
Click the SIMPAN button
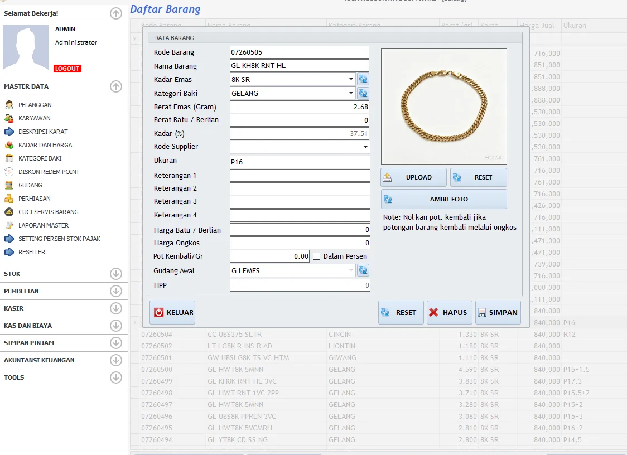coord(498,313)
